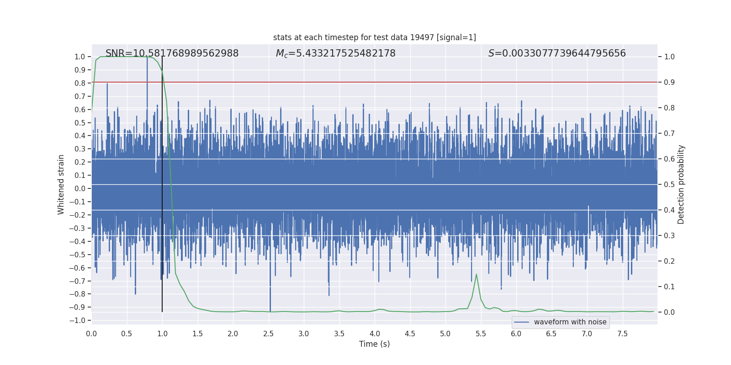This screenshot has width=731, height=365.
Task: Click the 'Time (s)' x-axis label
Action: [374, 344]
